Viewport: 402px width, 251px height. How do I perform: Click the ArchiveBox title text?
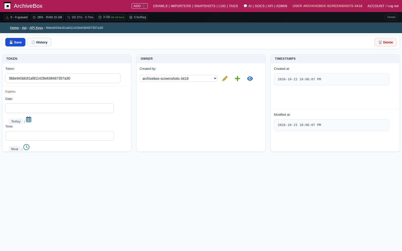click(28, 6)
